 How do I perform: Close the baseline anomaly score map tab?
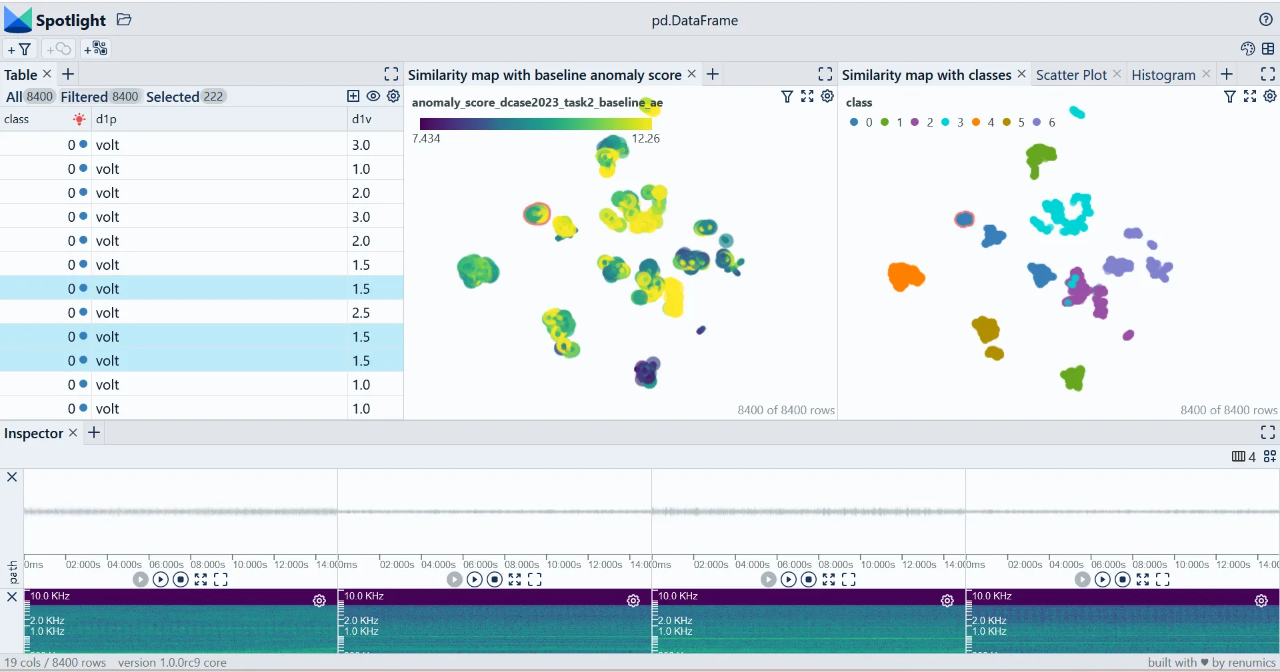click(692, 74)
